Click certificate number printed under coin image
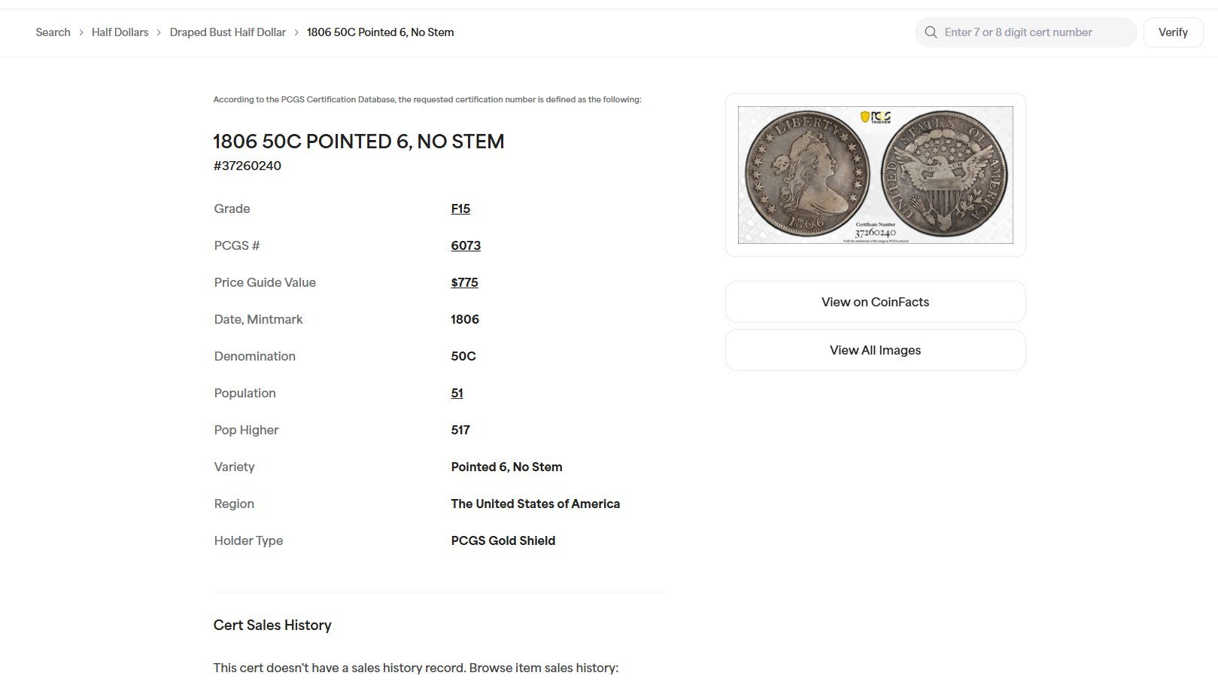This screenshot has width=1218, height=694. 875,232
